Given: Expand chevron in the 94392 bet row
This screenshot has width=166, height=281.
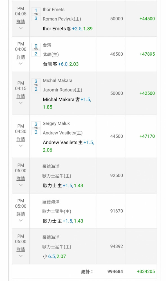Looking at the screenshot, I should tap(21, 256).
